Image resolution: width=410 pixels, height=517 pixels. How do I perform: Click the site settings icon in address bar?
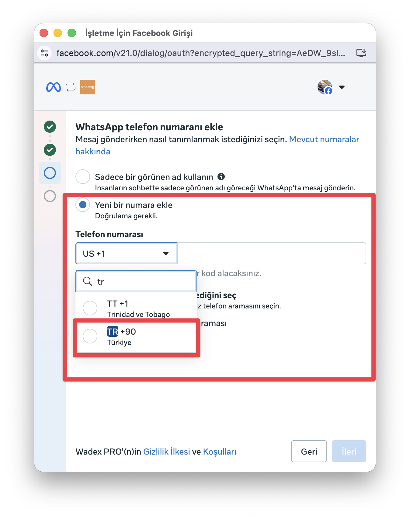coord(44,53)
